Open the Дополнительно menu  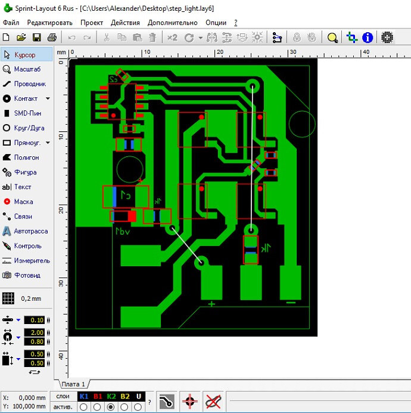click(173, 23)
